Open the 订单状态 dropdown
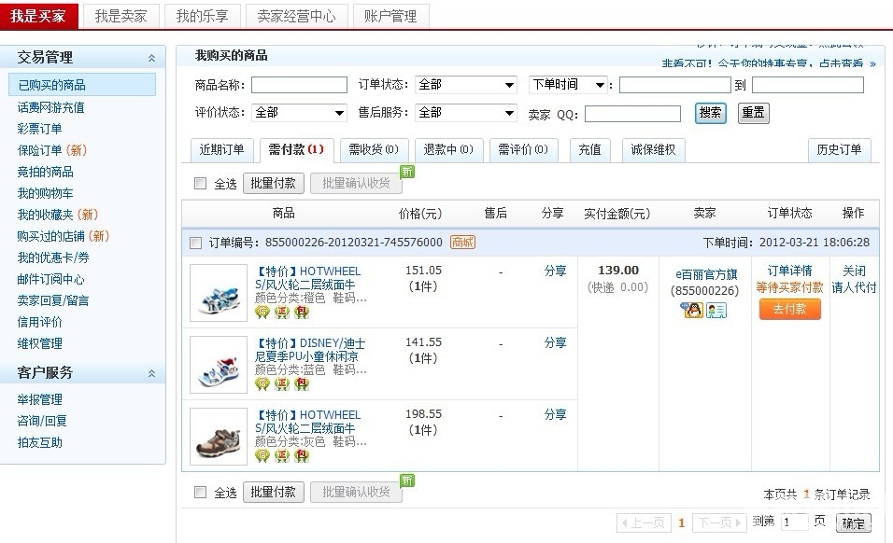 click(x=465, y=85)
